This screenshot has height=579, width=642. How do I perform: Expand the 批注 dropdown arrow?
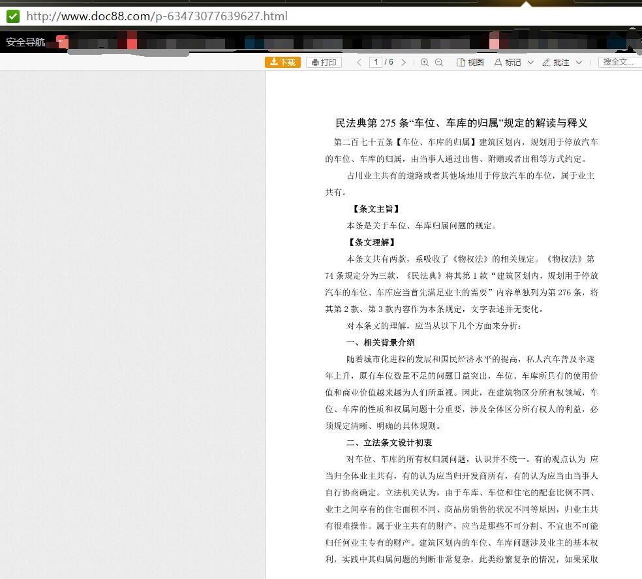[x=579, y=62]
